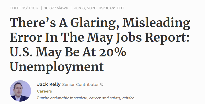Click the Senior Contributor title text

[x=80, y=84]
